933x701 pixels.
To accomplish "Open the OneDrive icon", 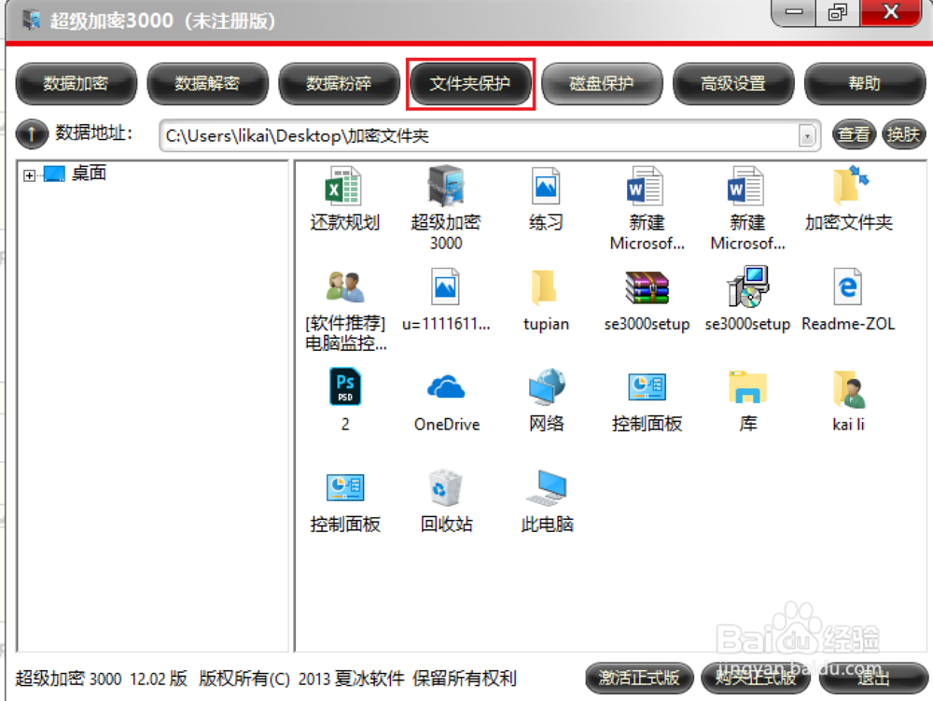I will (x=445, y=387).
